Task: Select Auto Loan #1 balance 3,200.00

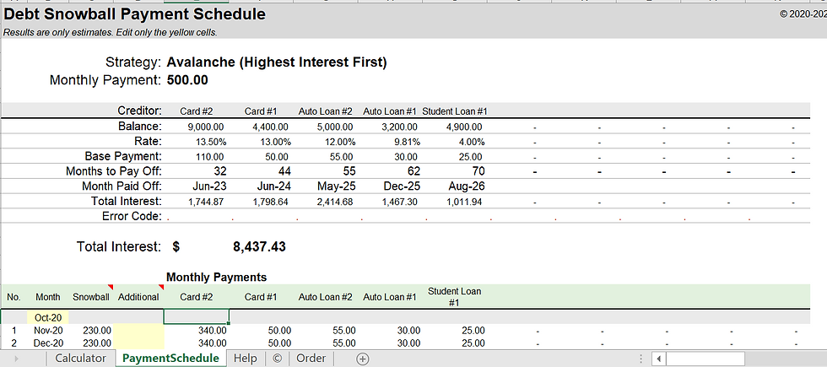Action: (400, 127)
